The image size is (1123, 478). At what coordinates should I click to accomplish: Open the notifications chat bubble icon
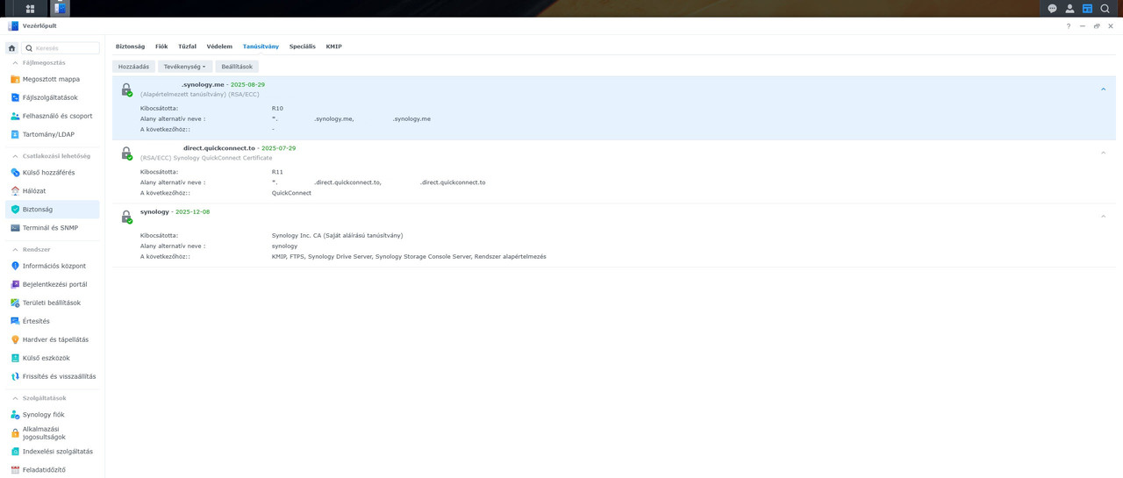click(1052, 9)
